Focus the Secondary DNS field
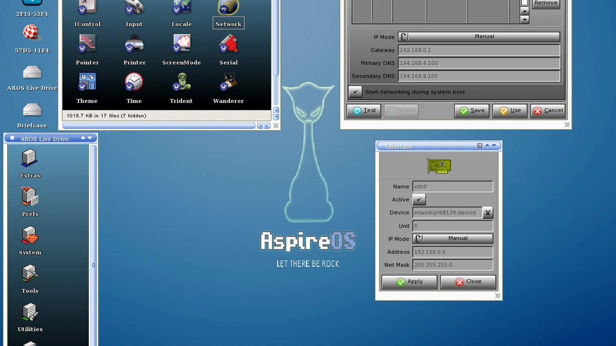 point(479,76)
